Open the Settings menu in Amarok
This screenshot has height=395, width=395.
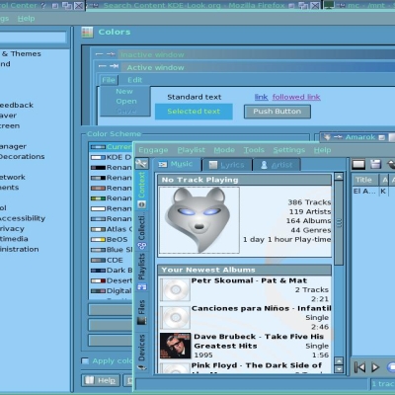coord(289,150)
